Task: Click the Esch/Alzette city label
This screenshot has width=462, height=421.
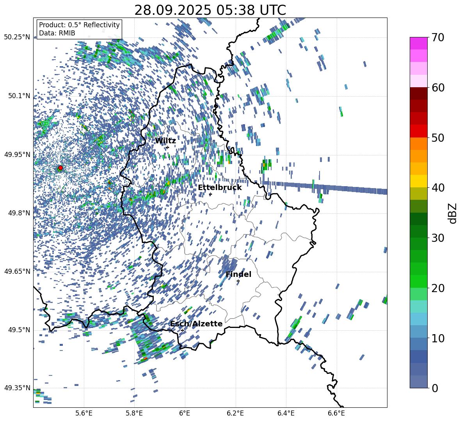Action: pos(196,324)
